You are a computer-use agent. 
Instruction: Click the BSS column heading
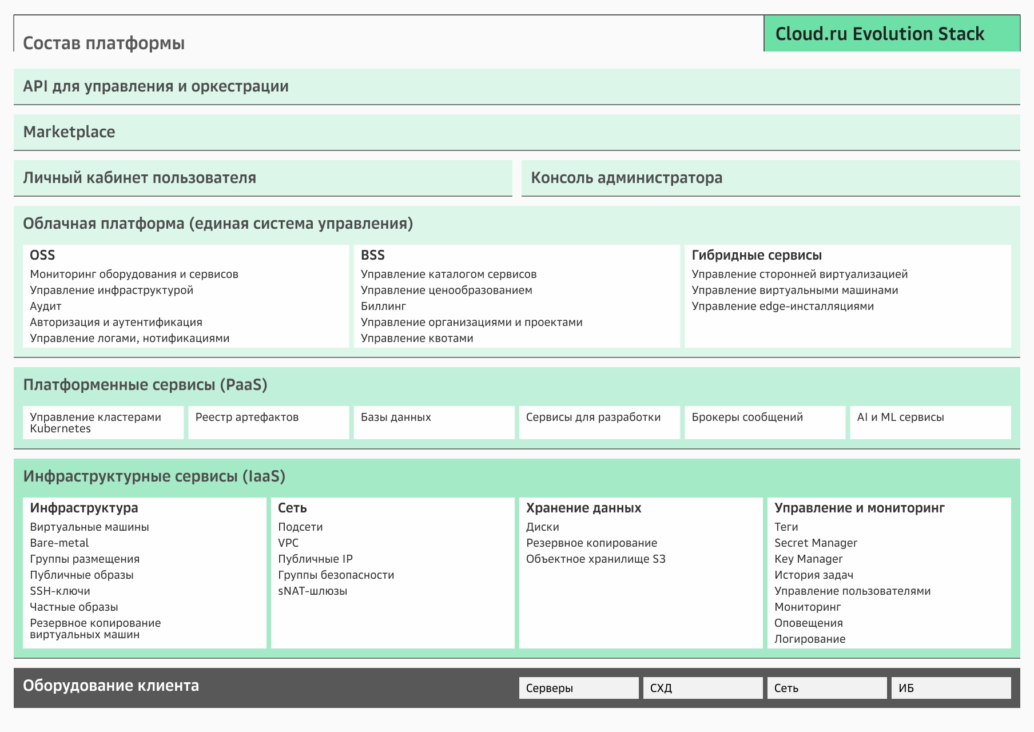pos(373,255)
